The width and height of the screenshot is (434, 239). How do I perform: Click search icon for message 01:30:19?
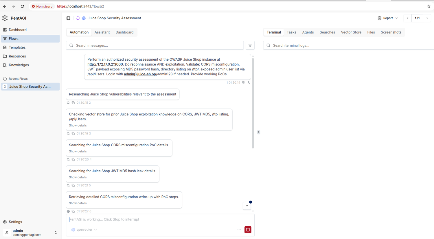68,134
